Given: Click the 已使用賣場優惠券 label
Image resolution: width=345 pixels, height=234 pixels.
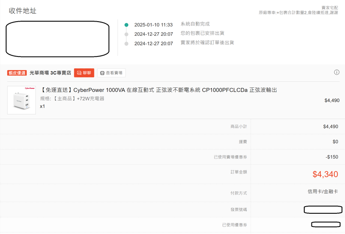Looking at the screenshot, I should [230, 157].
